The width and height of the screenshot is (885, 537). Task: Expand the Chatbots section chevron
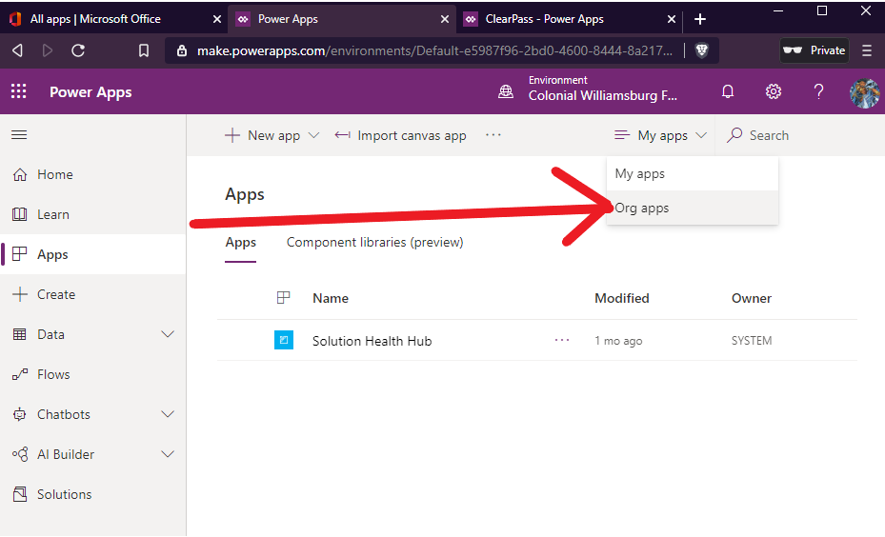[x=168, y=414]
